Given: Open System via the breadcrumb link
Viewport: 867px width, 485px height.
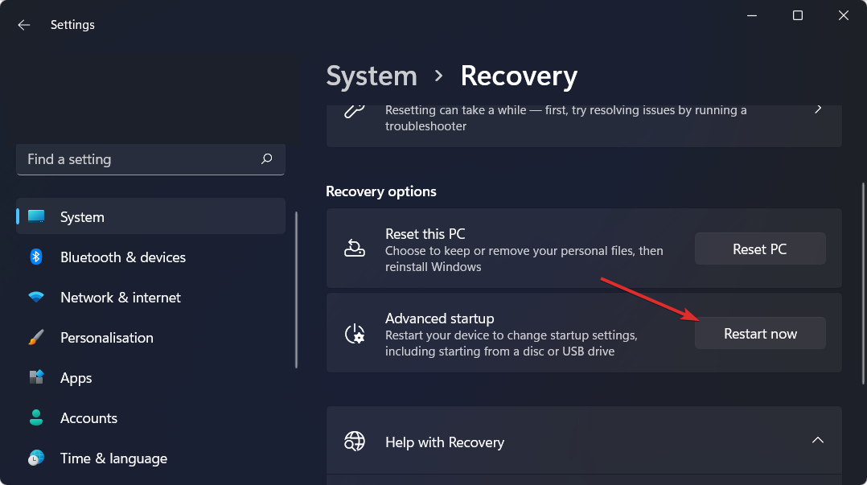Looking at the screenshot, I should click(371, 76).
